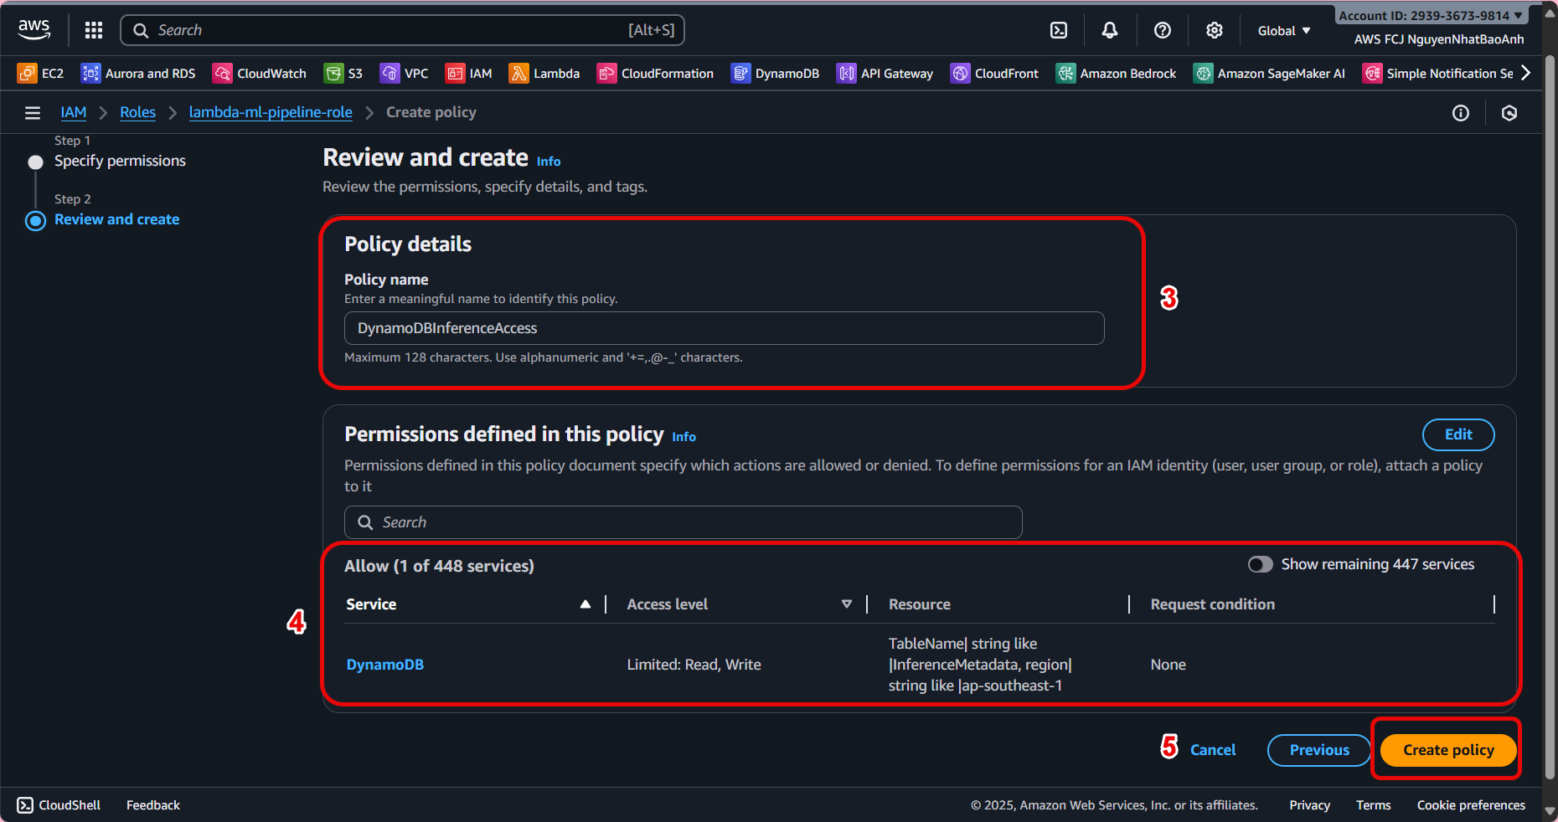Open VPC service shortcut
The image size is (1558, 822).
[x=404, y=74]
